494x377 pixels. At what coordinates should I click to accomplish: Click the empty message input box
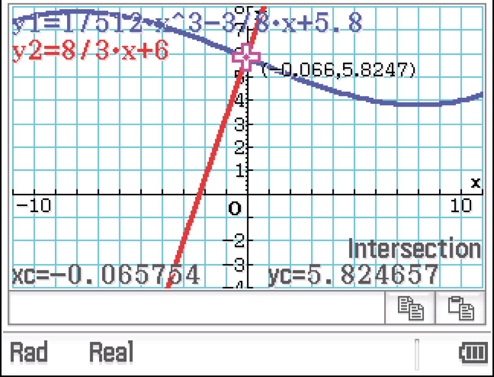[x=197, y=308]
